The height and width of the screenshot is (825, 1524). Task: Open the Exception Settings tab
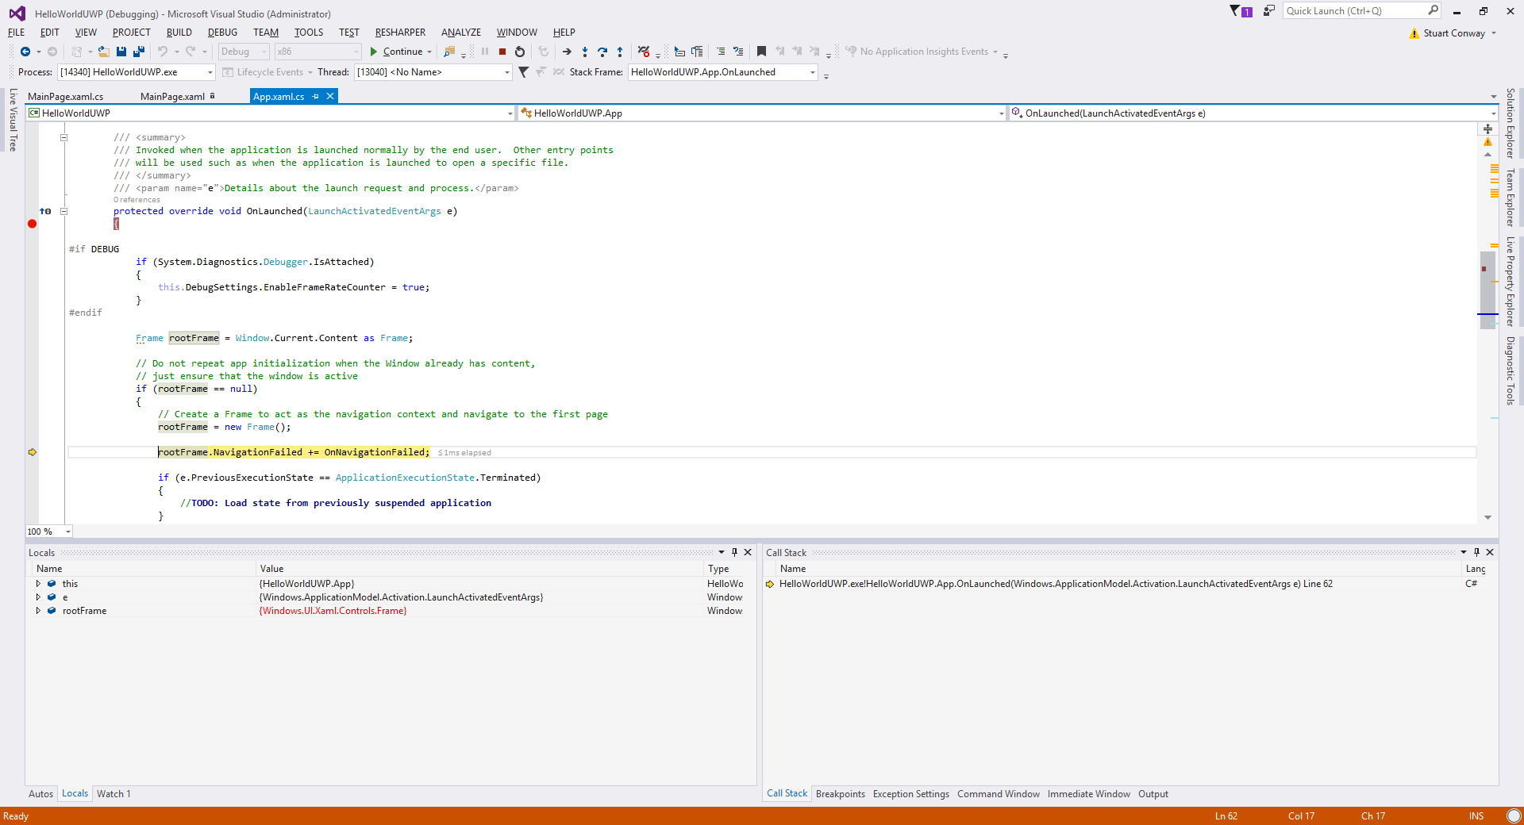point(910,794)
